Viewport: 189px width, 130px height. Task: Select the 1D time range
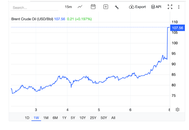(27, 118)
